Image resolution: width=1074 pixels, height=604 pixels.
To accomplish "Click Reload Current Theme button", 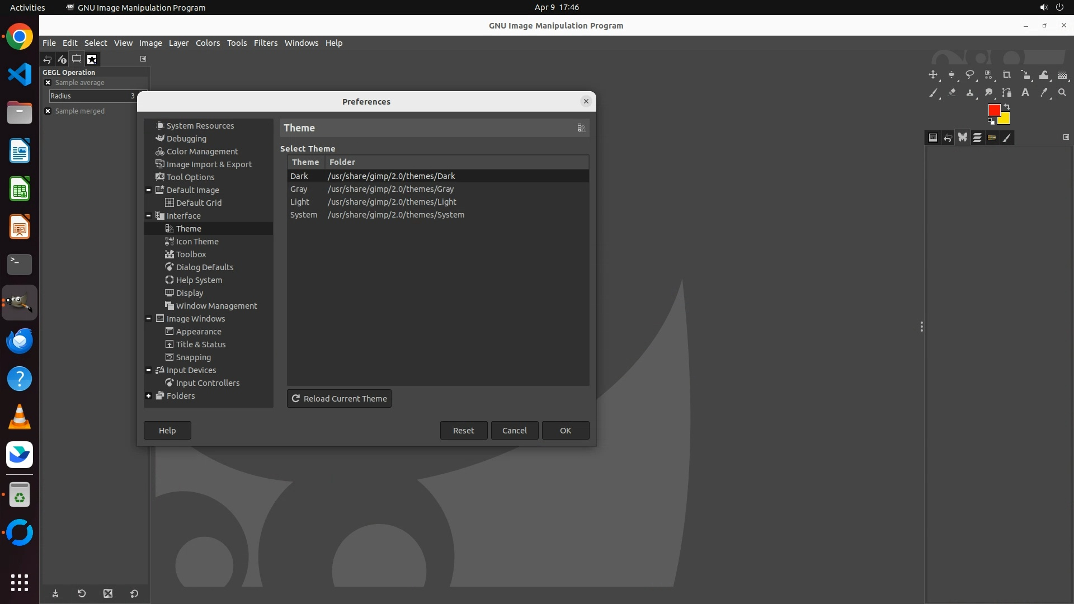I will (339, 399).
